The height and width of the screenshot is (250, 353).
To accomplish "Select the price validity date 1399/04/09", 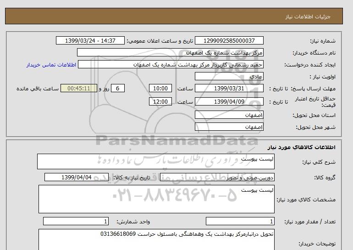I will 229,101.
